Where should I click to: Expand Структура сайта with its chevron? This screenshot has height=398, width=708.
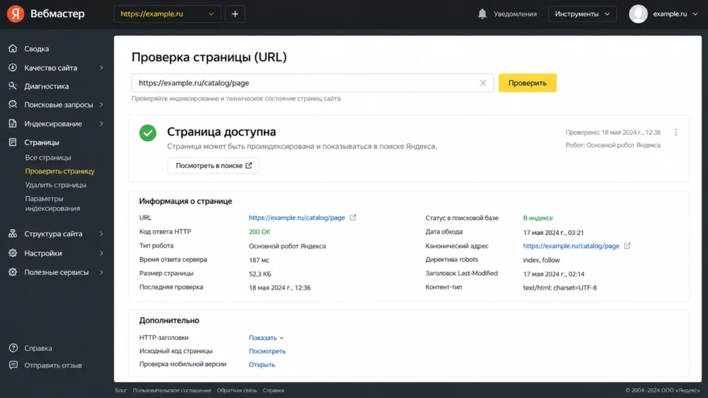101,234
